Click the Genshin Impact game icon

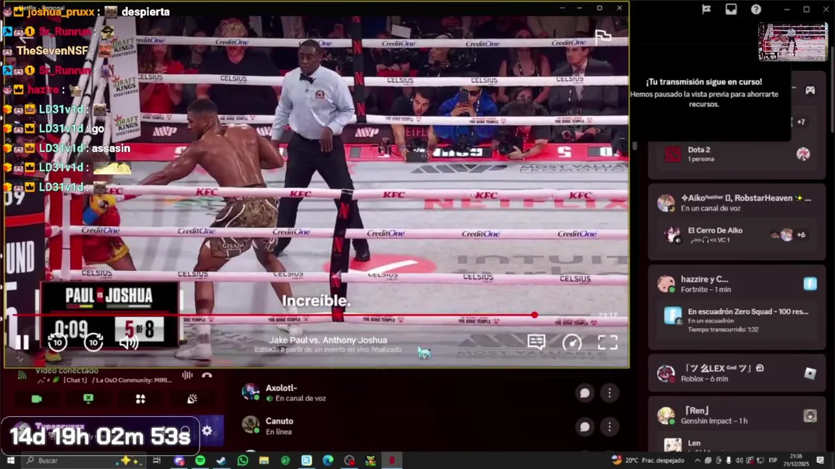point(810,416)
